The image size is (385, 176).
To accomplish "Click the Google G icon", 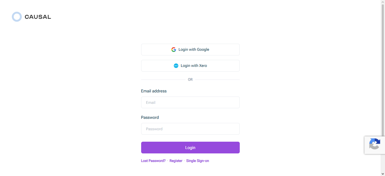I will pos(174,50).
